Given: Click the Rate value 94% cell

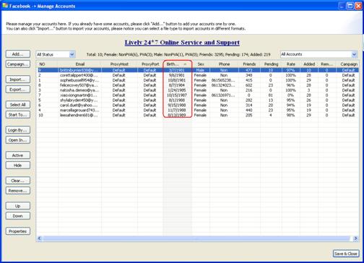Looking at the screenshot, I should tap(291, 105).
